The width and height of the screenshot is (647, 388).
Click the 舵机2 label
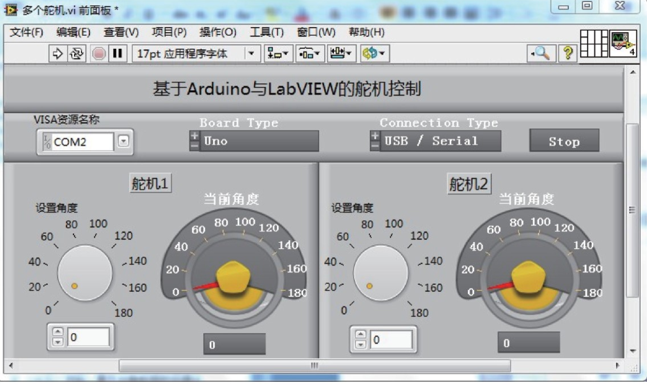(x=468, y=184)
